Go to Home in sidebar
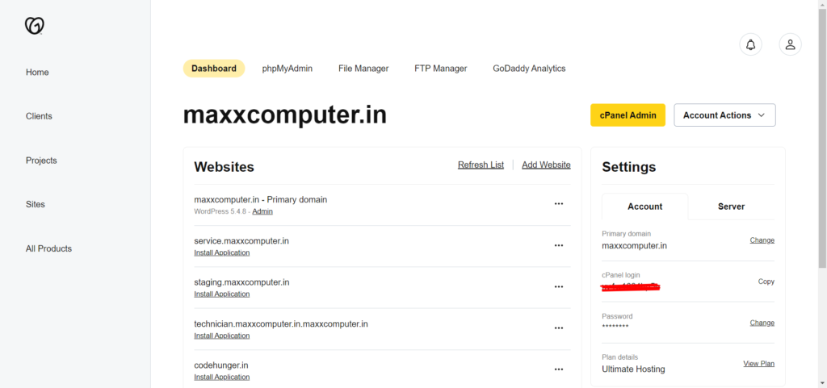Image resolution: width=827 pixels, height=388 pixels. tap(37, 72)
